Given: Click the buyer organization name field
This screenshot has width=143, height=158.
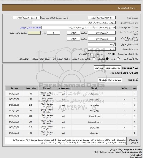Looking at the screenshot, I should (x=74, y=22).
